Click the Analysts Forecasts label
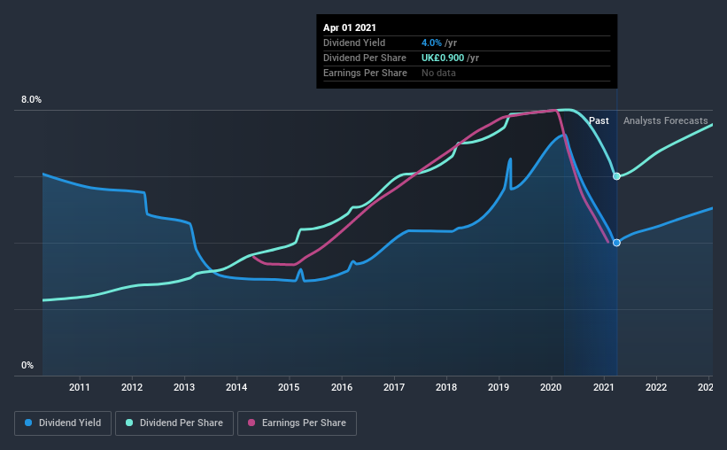727x450 pixels. tap(665, 120)
